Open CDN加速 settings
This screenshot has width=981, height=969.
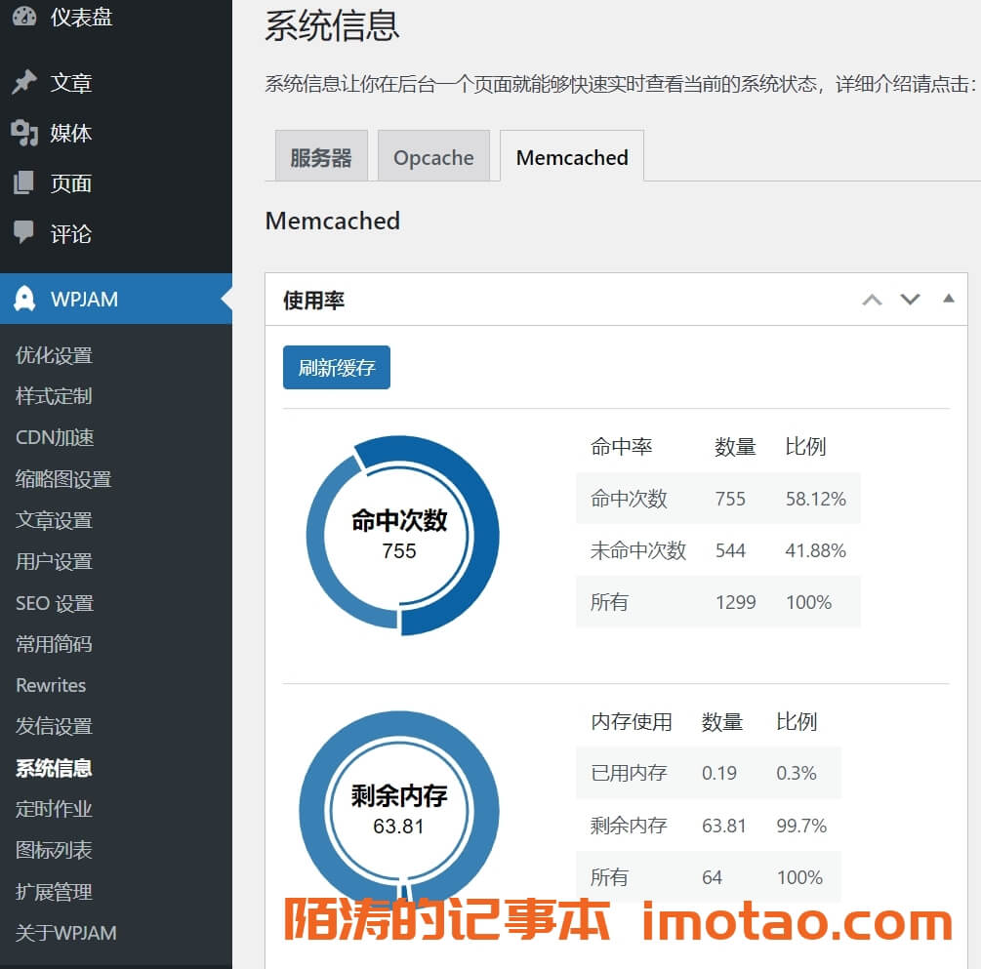pyautogui.click(x=55, y=437)
